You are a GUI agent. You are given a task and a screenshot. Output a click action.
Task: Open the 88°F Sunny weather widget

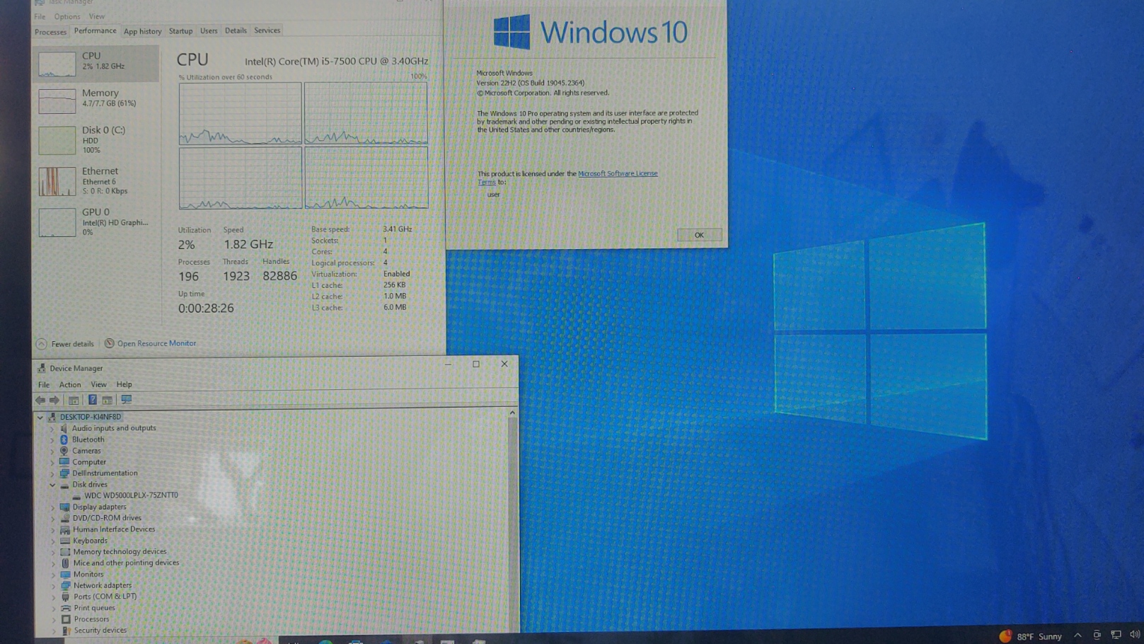(x=1030, y=636)
